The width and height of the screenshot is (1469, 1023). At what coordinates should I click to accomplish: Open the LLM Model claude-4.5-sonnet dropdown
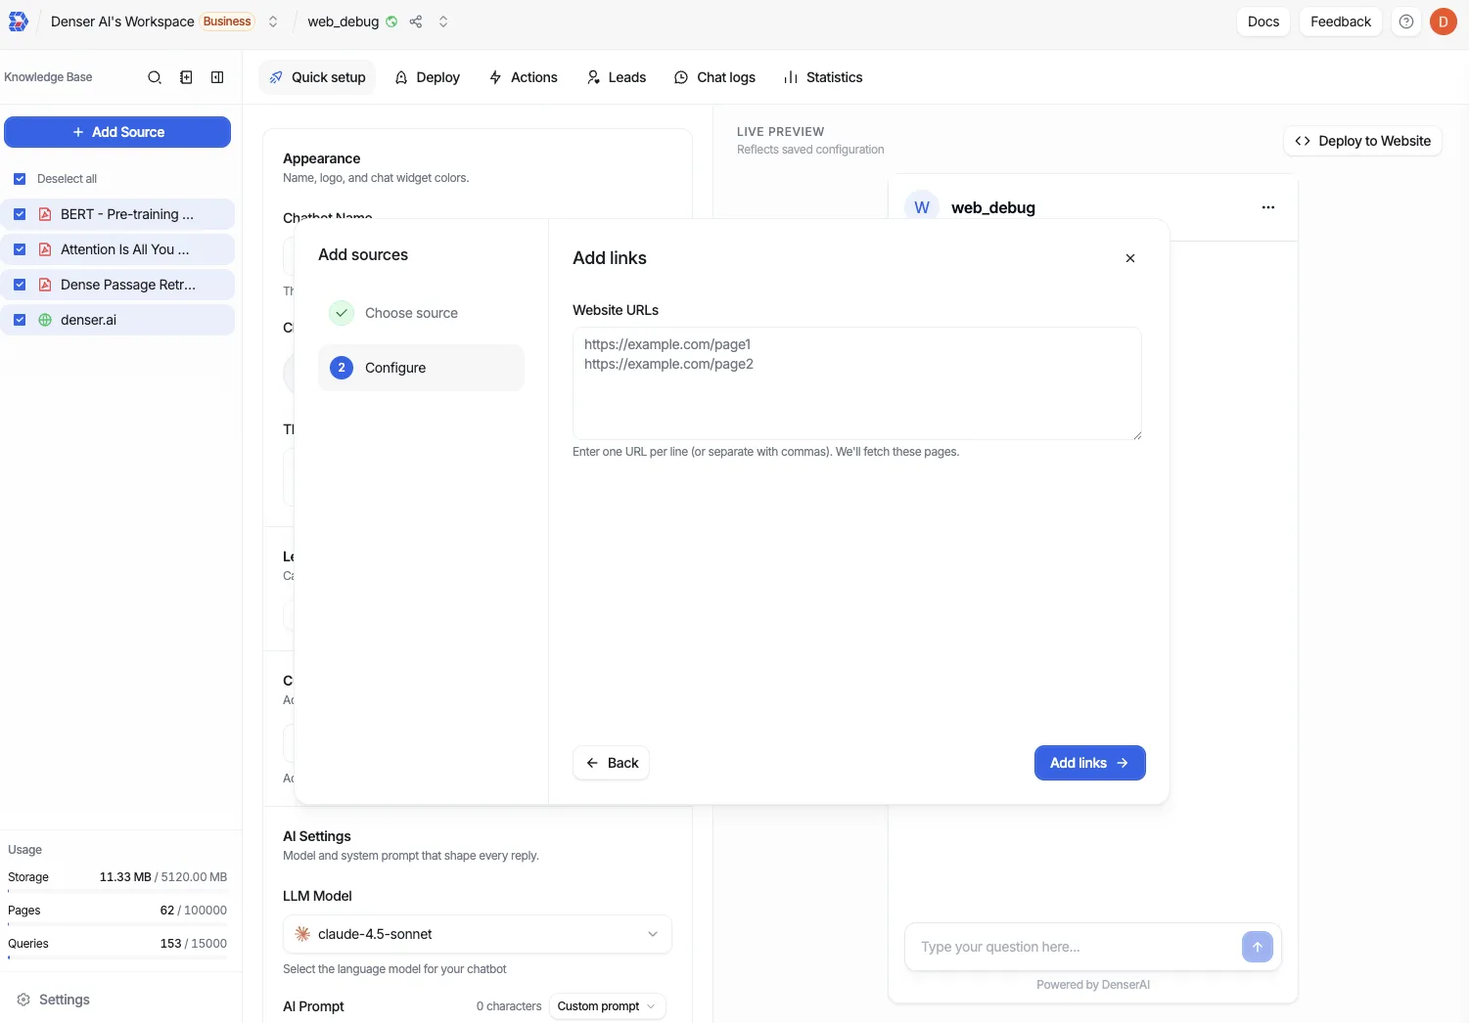(478, 934)
